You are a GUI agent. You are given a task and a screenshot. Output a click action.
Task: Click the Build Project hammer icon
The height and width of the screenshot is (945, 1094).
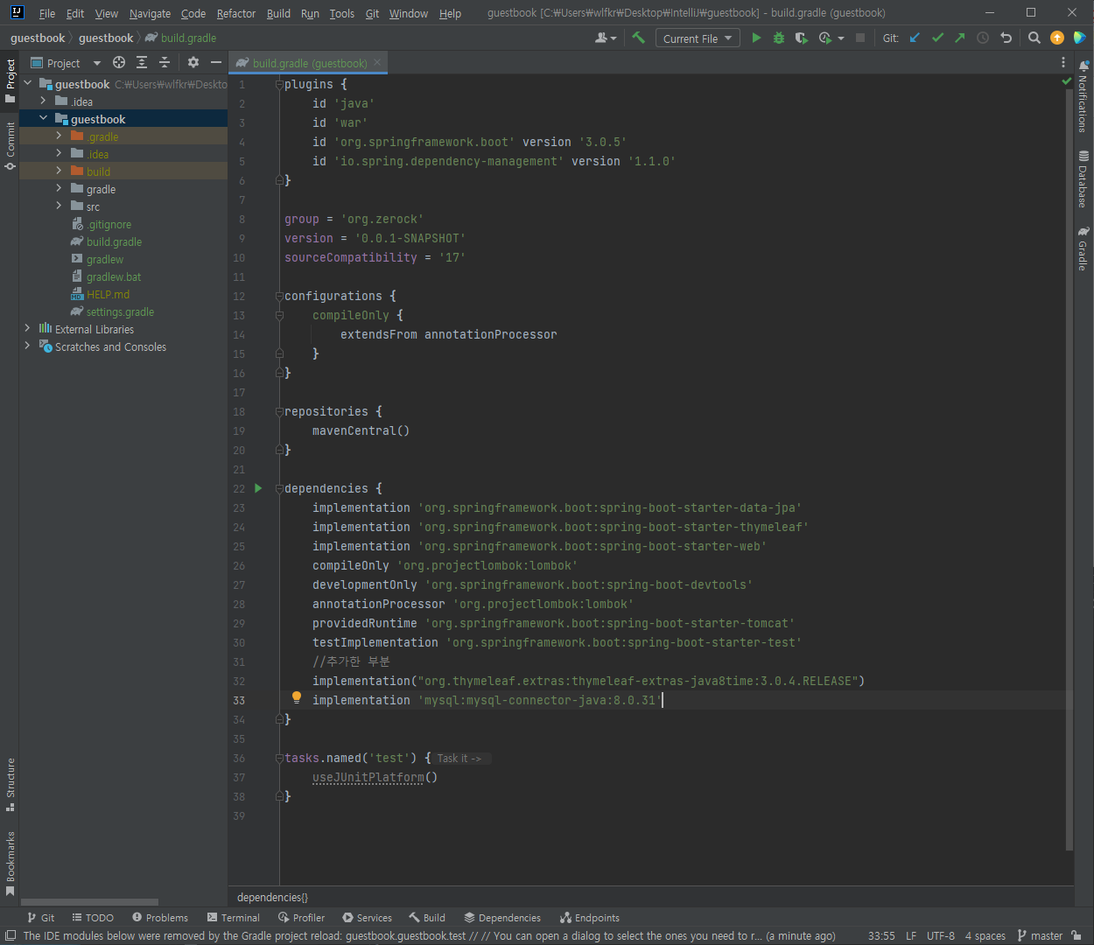click(638, 38)
